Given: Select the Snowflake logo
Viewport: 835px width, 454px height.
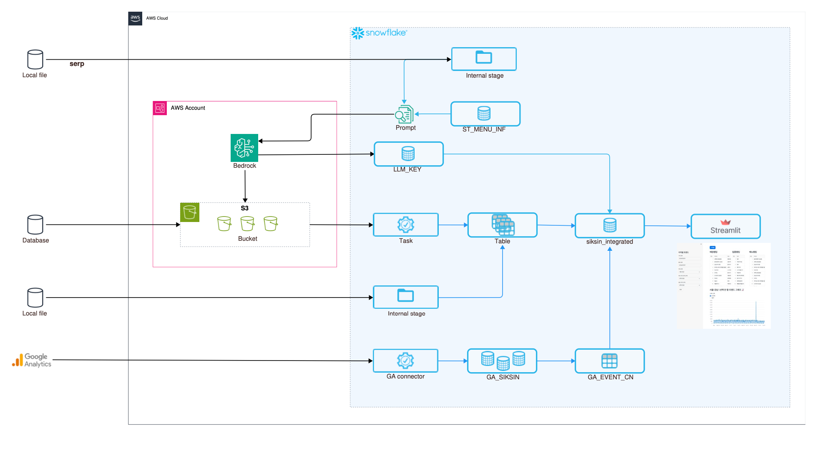Looking at the screenshot, I should point(379,33).
